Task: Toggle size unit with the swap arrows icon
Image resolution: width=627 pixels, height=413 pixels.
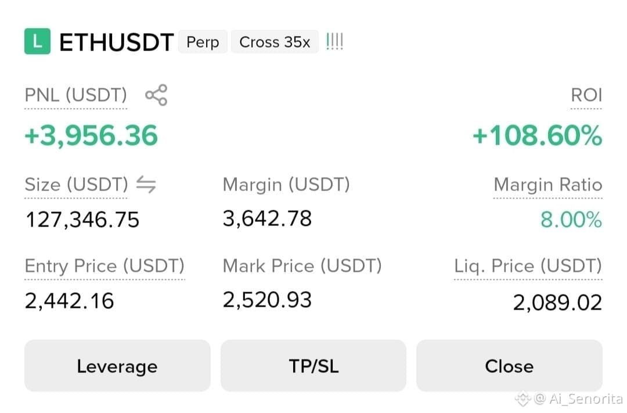Action: (146, 185)
